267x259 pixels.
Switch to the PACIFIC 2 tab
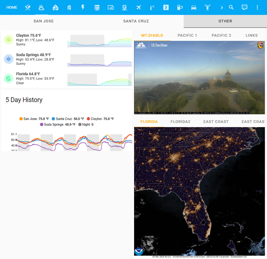coord(221,35)
